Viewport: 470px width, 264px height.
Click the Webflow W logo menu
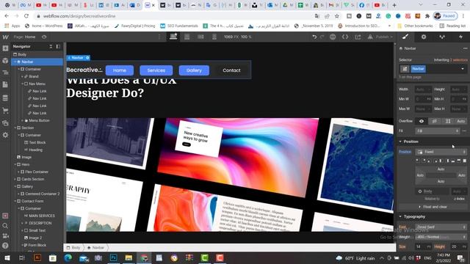pyautogui.click(x=5, y=37)
